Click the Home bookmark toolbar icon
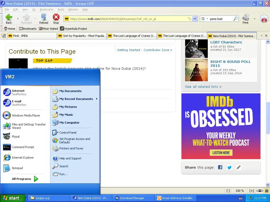The image size is (270, 202). point(9,29)
